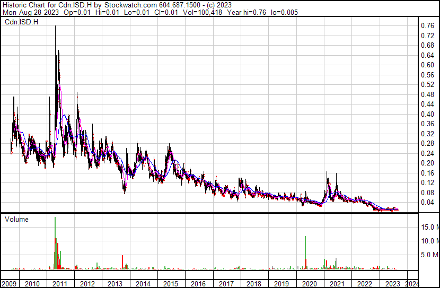The height and width of the screenshot is (288, 440).
Task: Click the lo=0.005 header value
Action: click(284, 12)
